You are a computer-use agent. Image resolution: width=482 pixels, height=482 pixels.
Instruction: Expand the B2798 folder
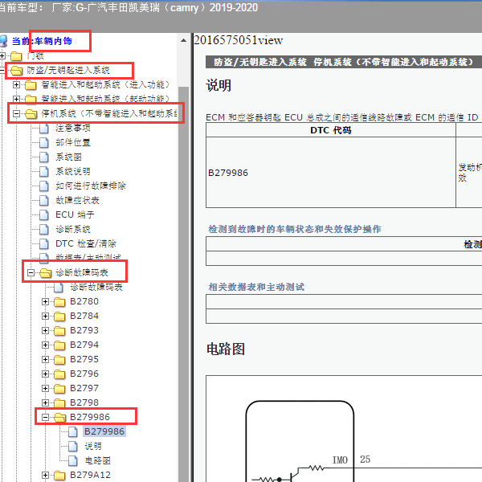pos(45,402)
